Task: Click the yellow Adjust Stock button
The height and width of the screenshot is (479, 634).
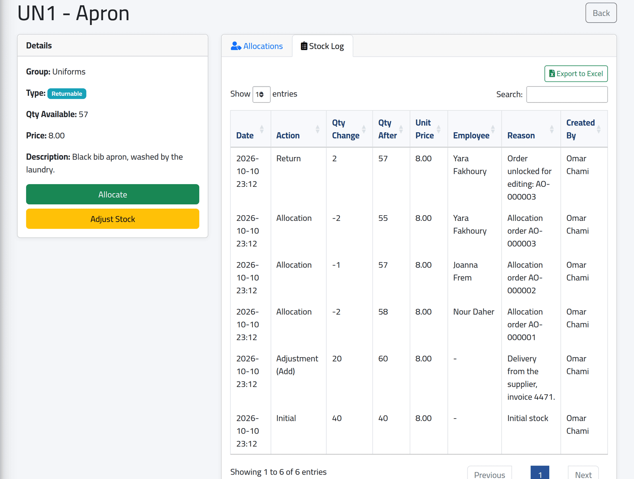Action: tap(113, 219)
